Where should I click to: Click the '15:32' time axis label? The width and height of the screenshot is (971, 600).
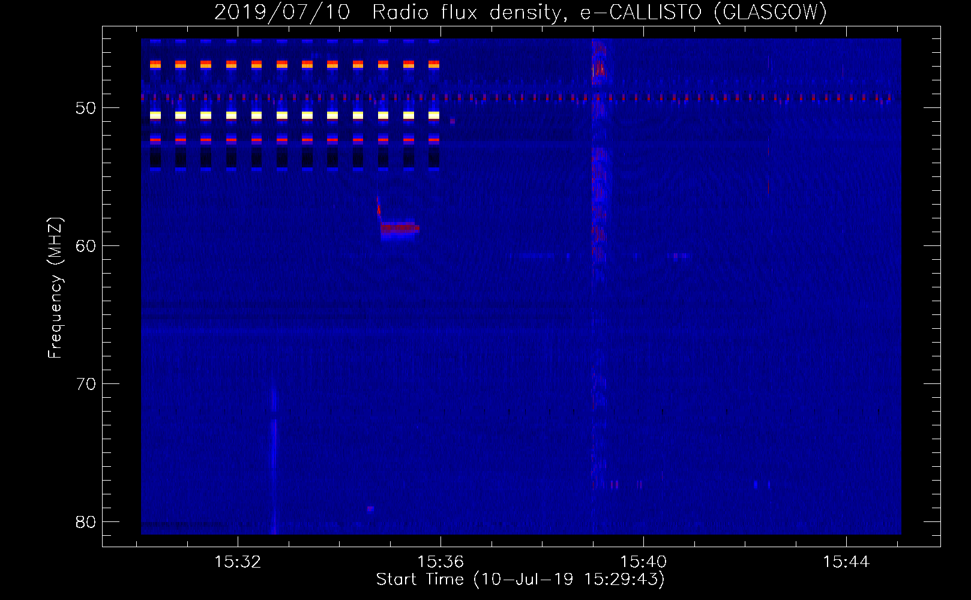tap(238, 562)
